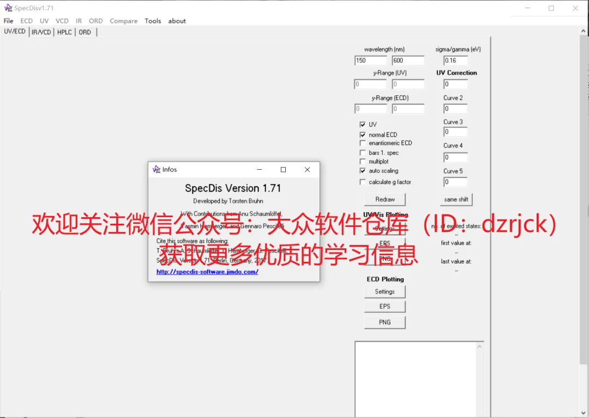Select the UV/ECD tab
This screenshot has width=589, height=418.
[x=15, y=32]
